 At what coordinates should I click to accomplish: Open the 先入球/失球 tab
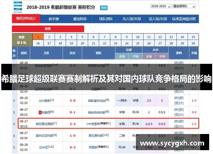[x=132, y=19]
